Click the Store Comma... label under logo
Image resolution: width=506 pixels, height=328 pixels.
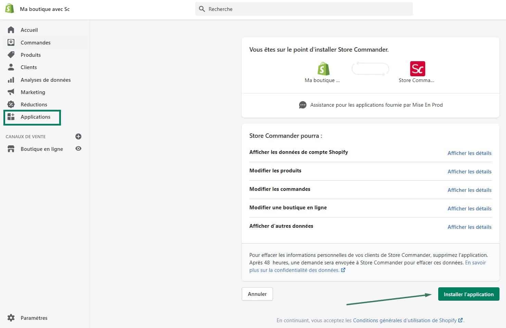click(416, 80)
